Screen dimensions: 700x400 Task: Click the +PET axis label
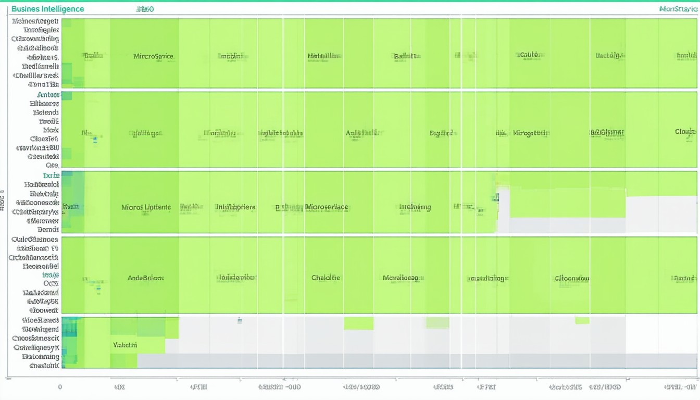(486, 387)
